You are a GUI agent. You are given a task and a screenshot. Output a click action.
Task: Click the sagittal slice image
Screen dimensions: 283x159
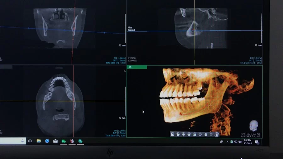point(201,28)
